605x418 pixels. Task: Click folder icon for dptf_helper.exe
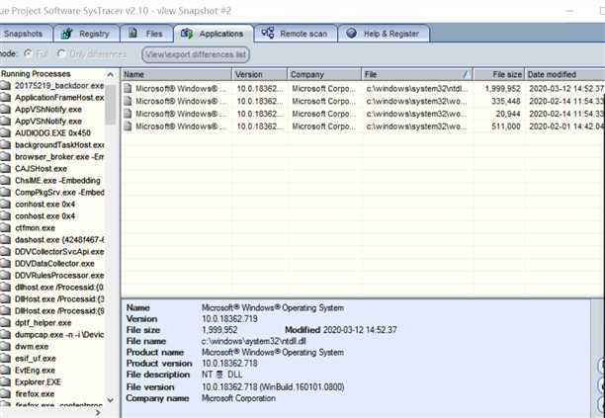(x=5, y=323)
